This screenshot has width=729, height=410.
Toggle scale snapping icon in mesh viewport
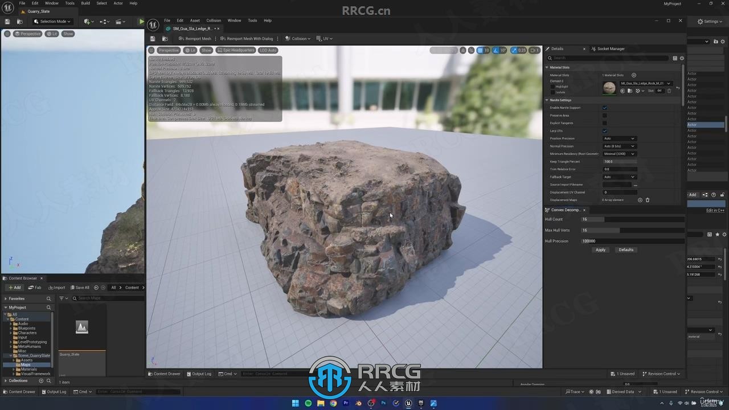point(514,50)
